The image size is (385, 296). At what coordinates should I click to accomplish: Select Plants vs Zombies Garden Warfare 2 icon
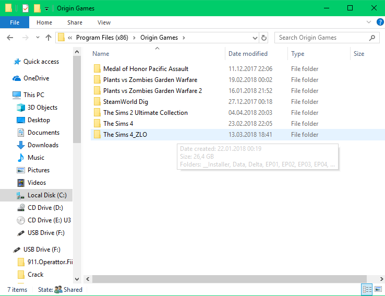tap(97, 91)
